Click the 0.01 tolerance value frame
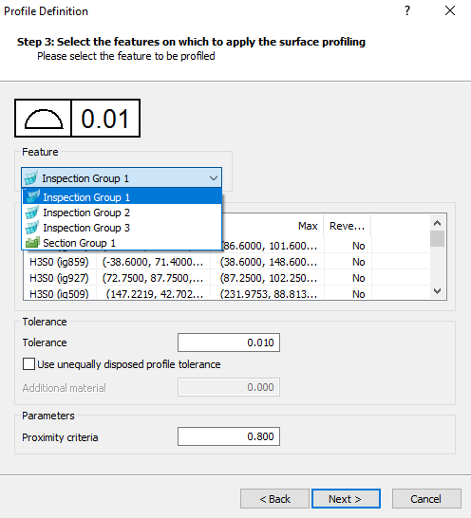 click(x=105, y=119)
